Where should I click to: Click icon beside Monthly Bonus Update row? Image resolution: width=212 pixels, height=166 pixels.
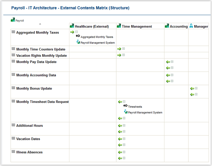[13, 88]
